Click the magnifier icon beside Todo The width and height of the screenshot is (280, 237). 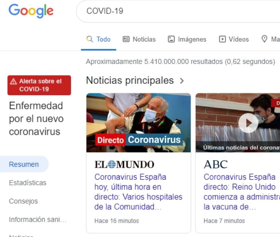coord(90,39)
